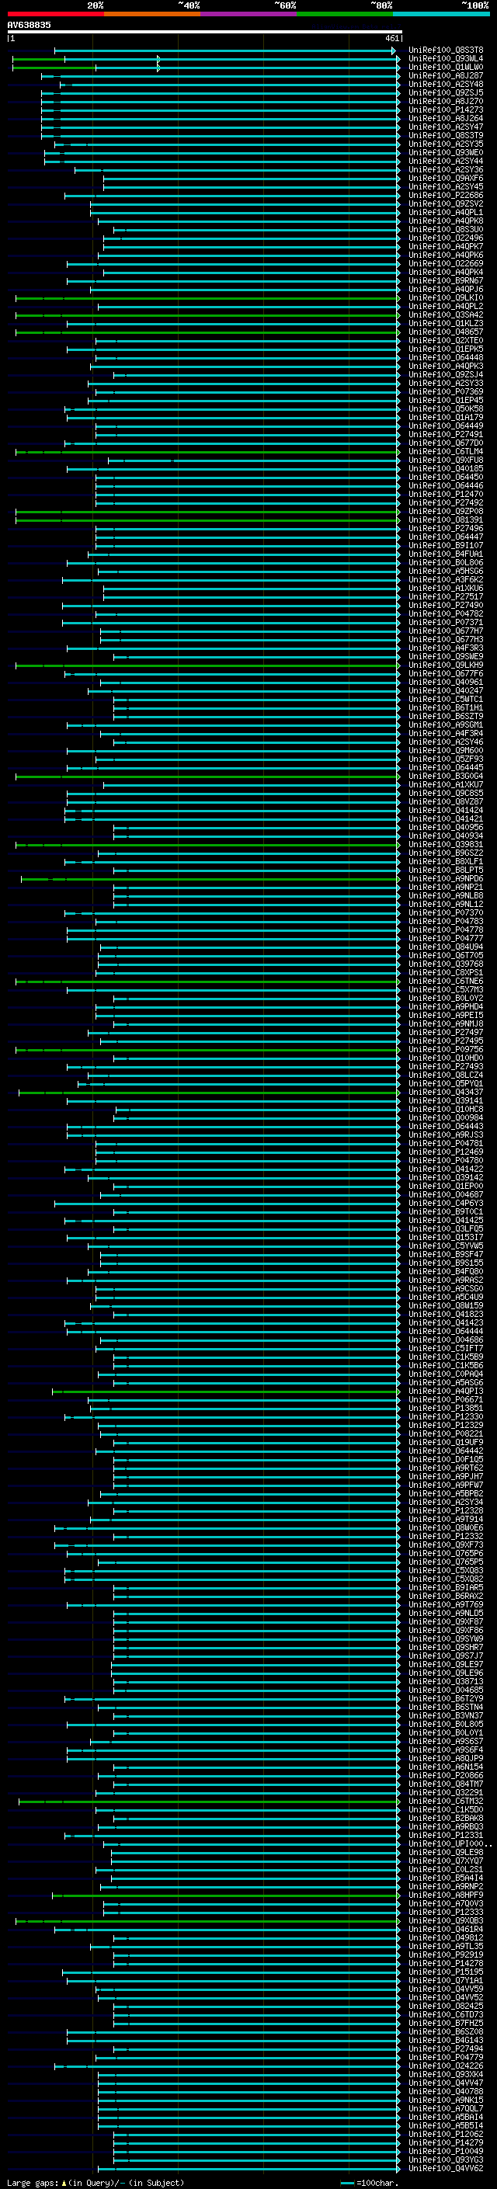Screen dimensions: 497x2189
Task: Click the UniRef100_P12333 label
Action: (445, 1911)
